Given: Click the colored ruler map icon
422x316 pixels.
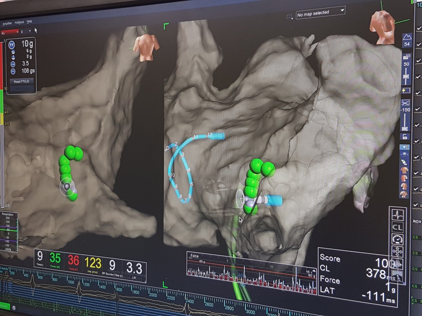Looking at the screenshot, I should (405, 163).
